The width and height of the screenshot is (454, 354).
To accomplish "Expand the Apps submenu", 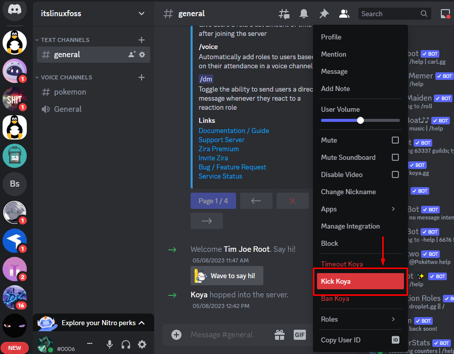I will coord(360,209).
